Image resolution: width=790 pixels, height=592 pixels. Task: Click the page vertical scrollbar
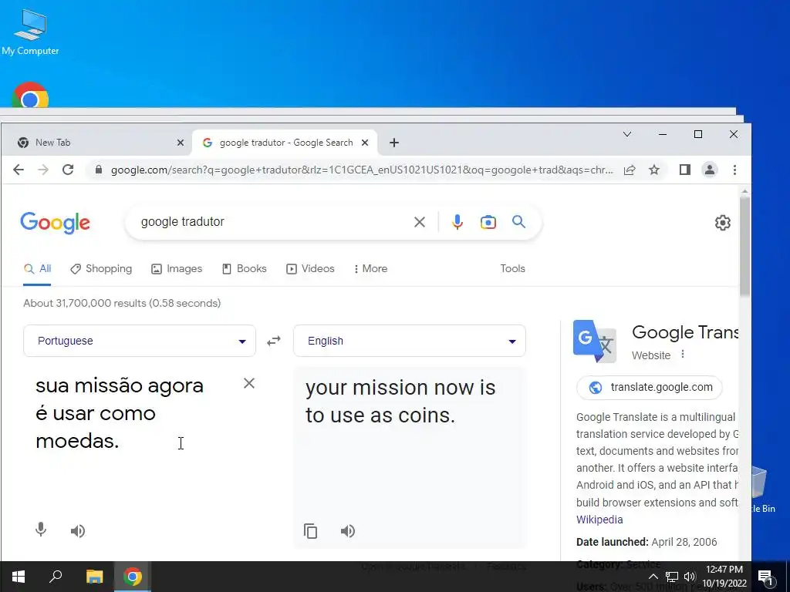[x=744, y=247]
